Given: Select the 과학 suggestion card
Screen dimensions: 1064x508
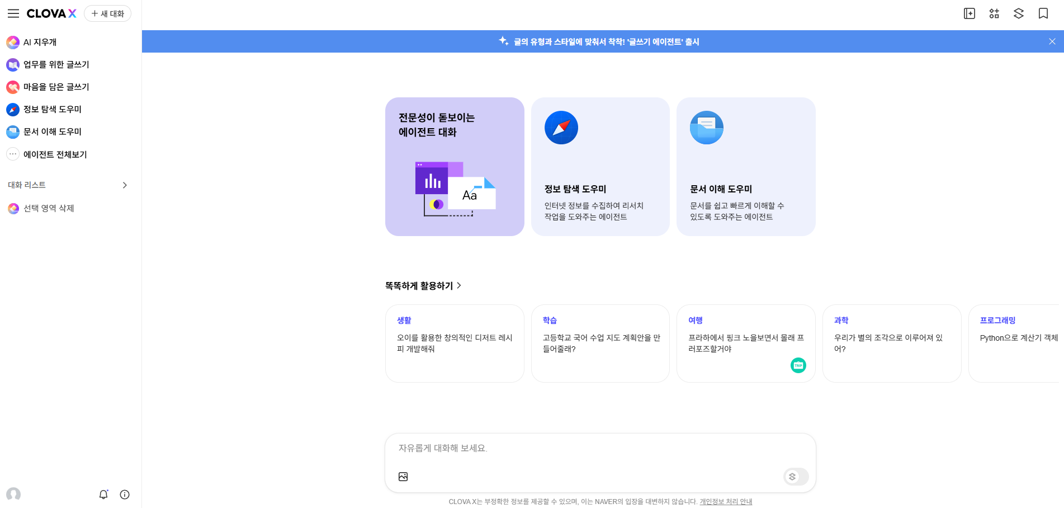Looking at the screenshot, I should [x=892, y=344].
